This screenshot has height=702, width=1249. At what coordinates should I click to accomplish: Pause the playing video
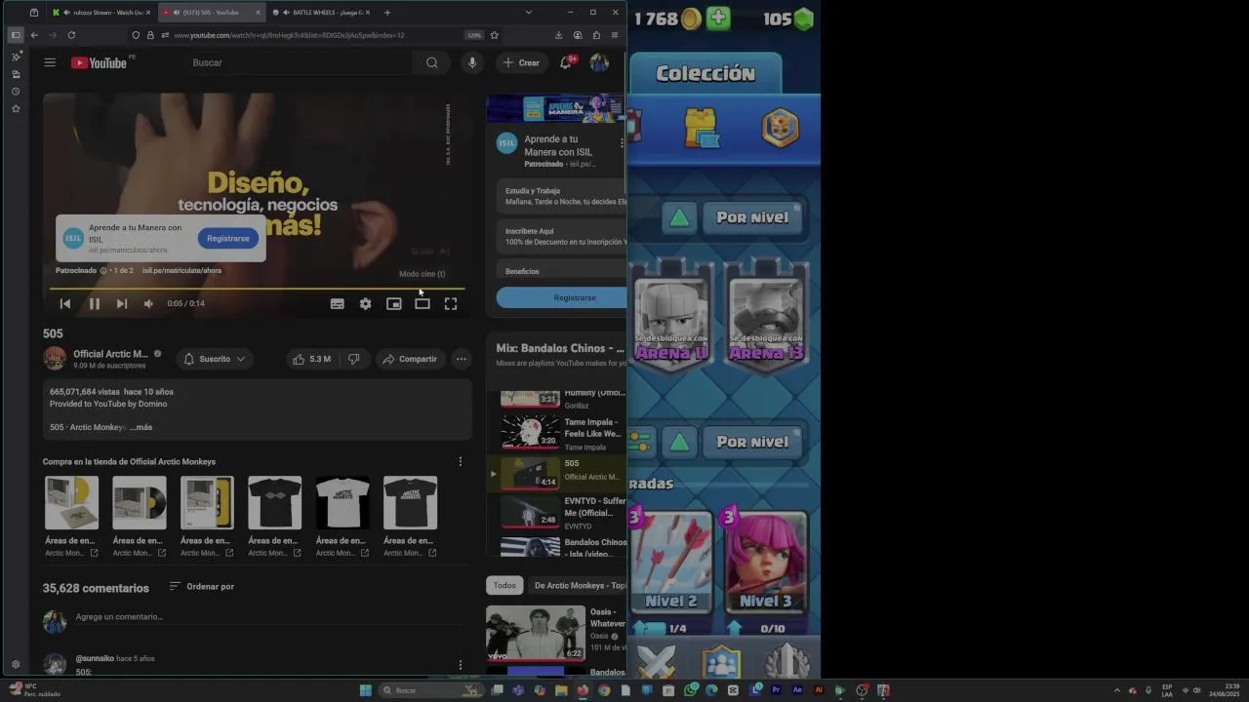tap(95, 304)
